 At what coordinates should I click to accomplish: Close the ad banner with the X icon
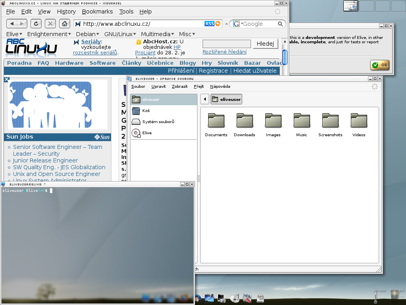coord(7,79)
